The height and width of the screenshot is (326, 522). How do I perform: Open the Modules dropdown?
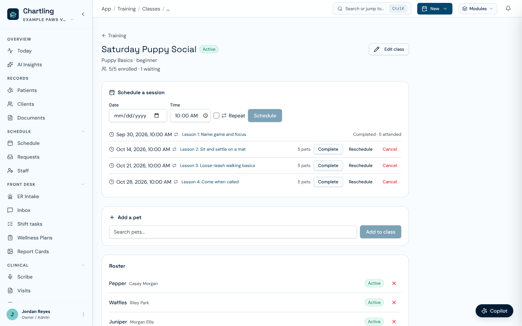(478, 9)
